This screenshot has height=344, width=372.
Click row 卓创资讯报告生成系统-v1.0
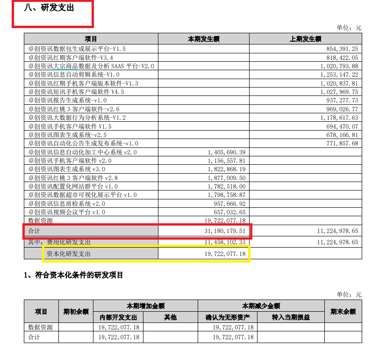pos(193,100)
